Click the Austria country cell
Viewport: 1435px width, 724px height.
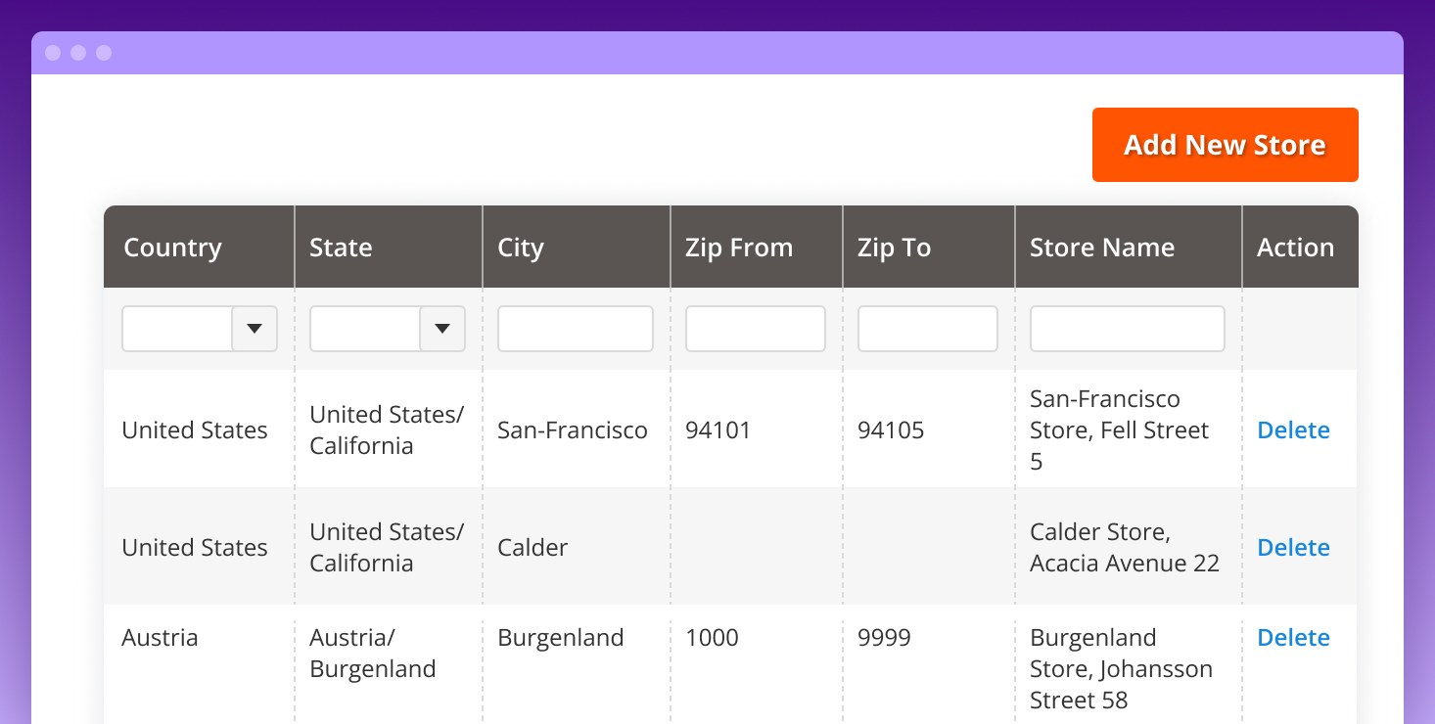click(x=160, y=638)
